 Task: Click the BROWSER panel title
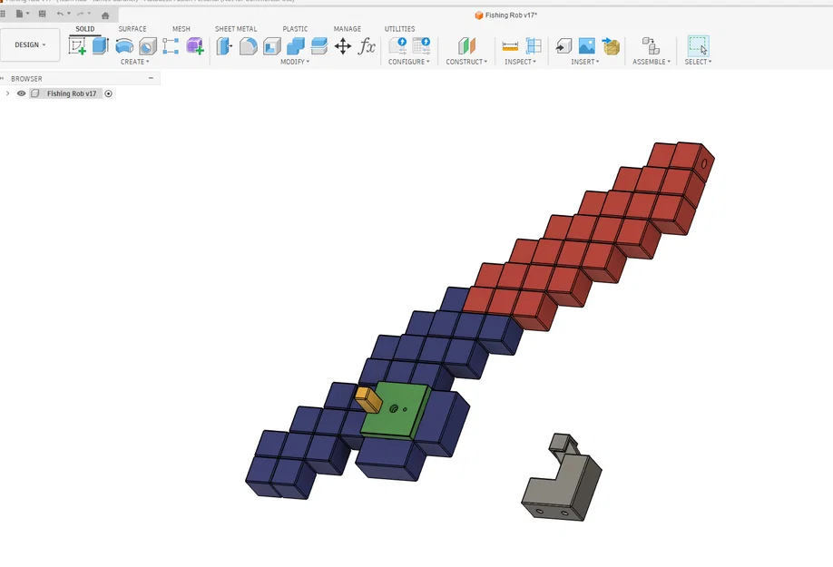click(x=26, y=79)
